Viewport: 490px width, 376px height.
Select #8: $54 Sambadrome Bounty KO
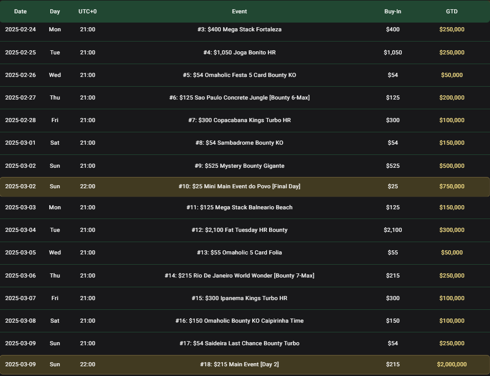pyautogui.click(x=239, y=143)
